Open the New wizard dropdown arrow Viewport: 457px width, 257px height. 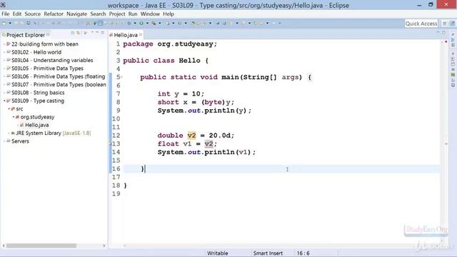pos(10,24)
